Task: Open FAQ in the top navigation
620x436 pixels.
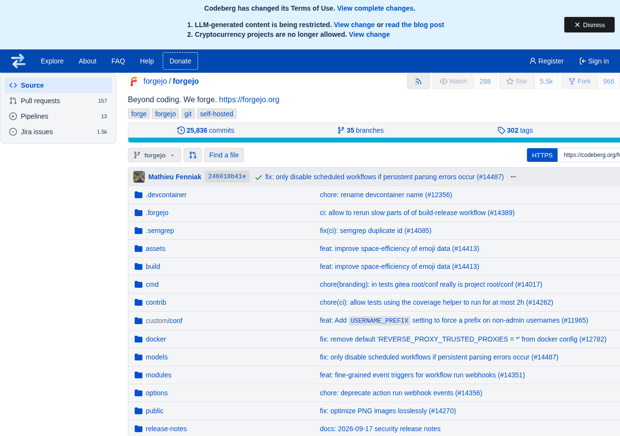Action: pos(118,61)
